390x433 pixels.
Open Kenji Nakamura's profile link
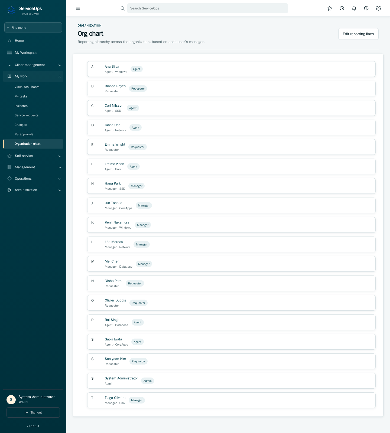click(117, 222)
